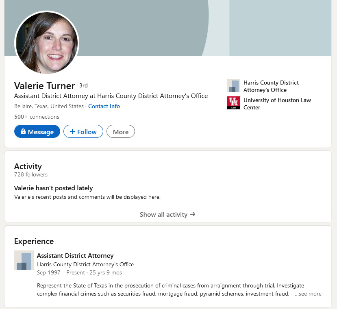Click the company logo in Experience section

[24, 260]
